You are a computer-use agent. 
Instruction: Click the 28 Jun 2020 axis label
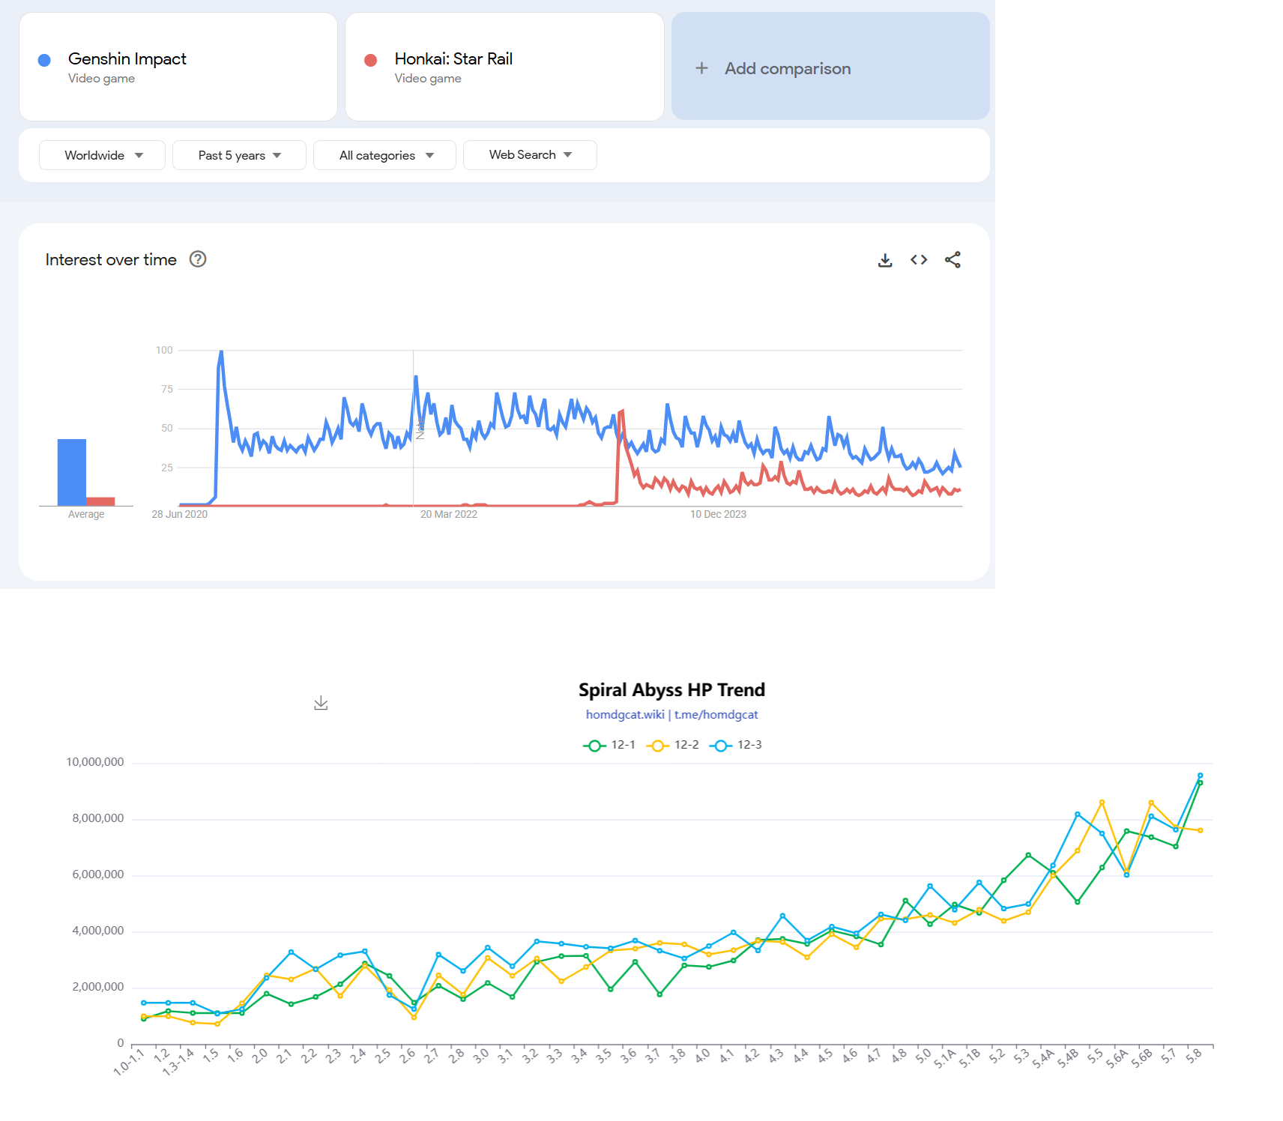coord(180,514)
